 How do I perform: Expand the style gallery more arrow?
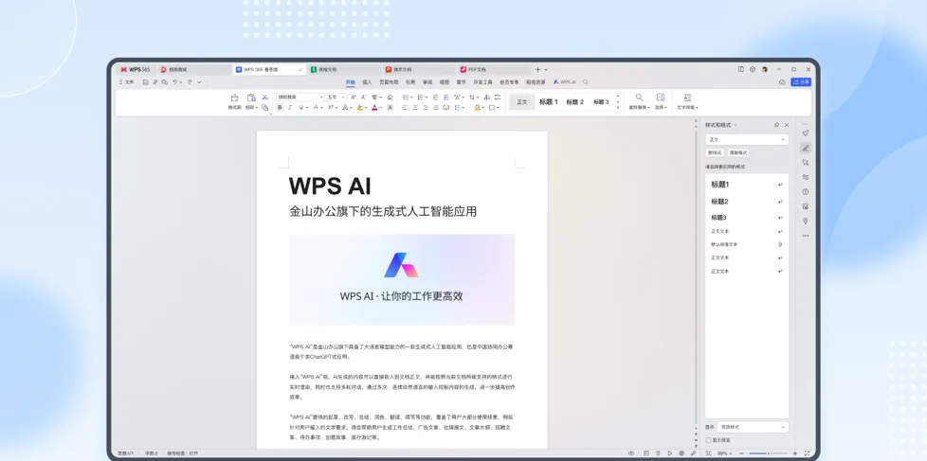point(618,108)
